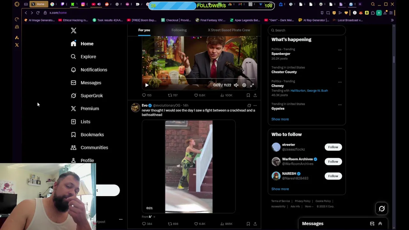
Task: Click the x.com/home address bar
Action: [x=58, y=13]
